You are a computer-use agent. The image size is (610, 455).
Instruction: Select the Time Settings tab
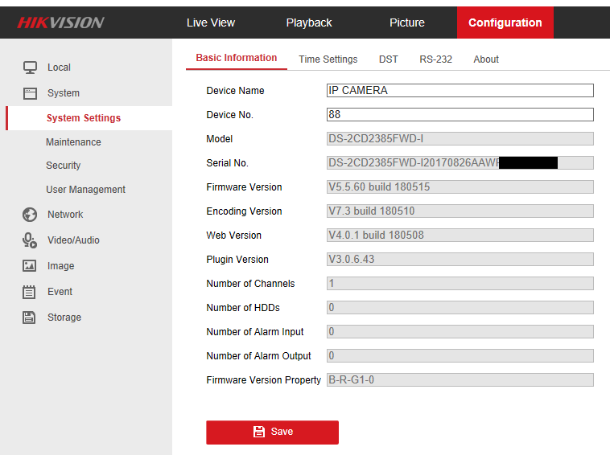click(328, 59)
